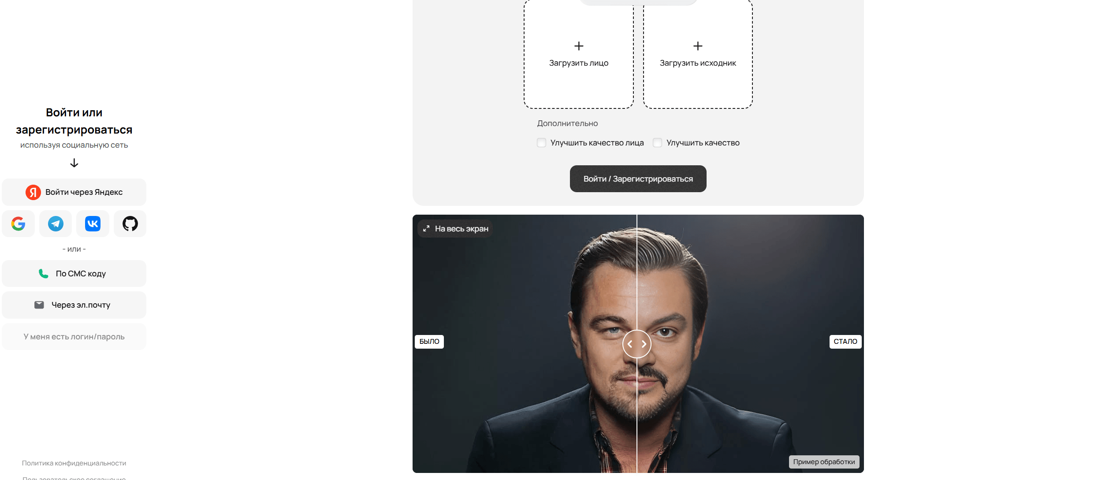
Task: Click the Войти через Яндекс button
Action: click(x=74, y=192)
